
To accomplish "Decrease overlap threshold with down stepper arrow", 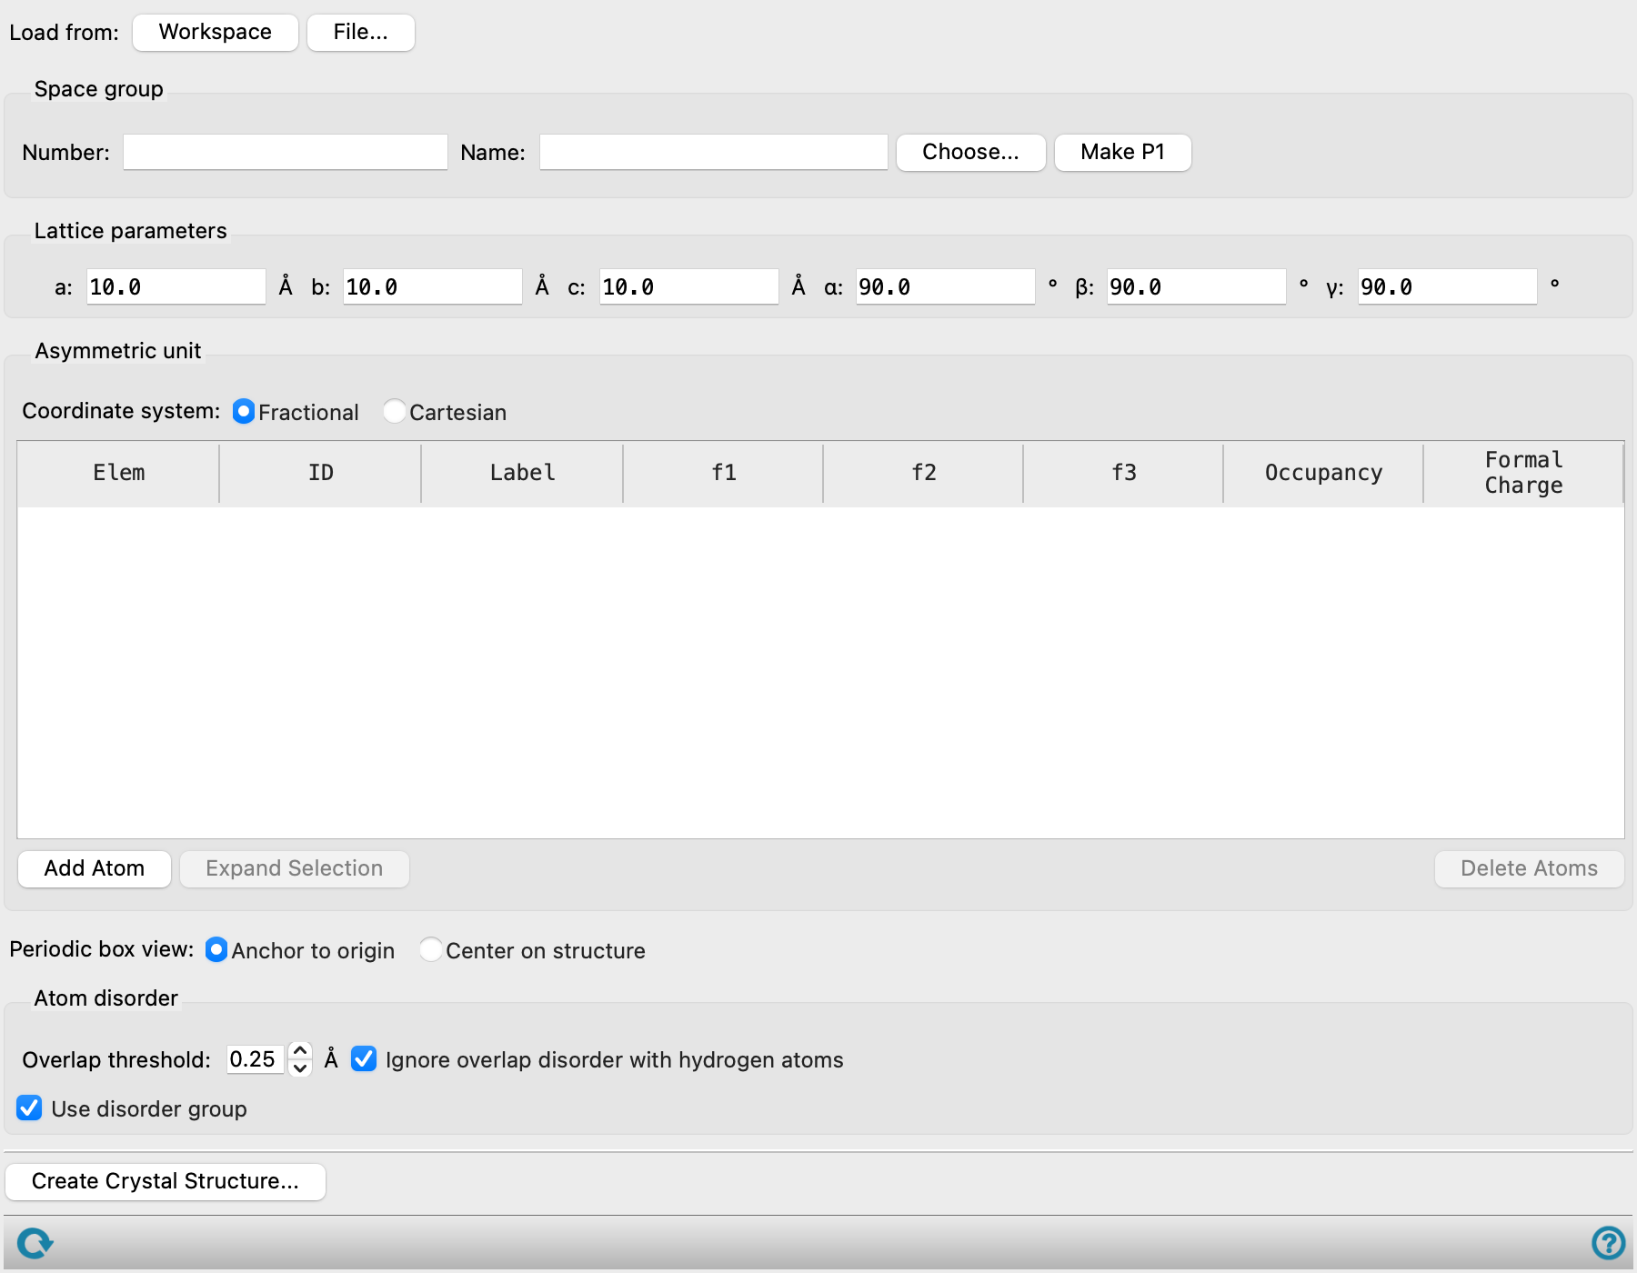I will point(300,1068).
